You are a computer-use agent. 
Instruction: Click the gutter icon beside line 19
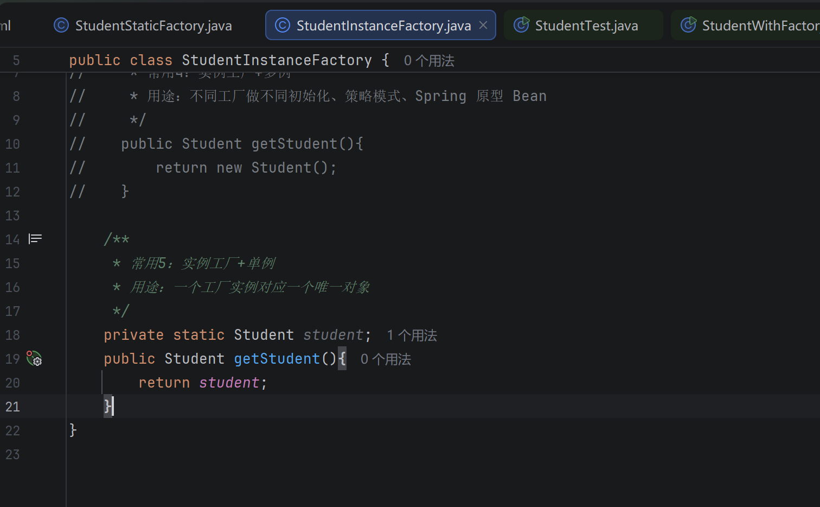[34, 359]
